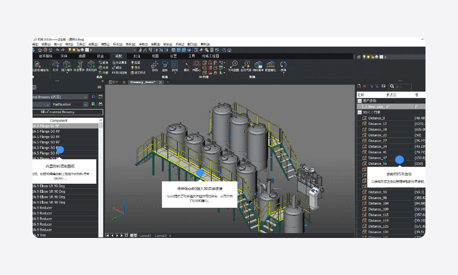The image size is (458, 275).
Task: Click the External (外部) button in modify group
Action: (104, 72)
